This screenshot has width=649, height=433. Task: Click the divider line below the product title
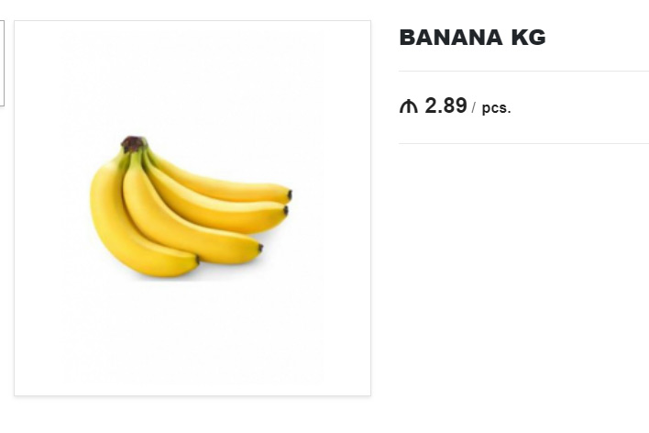[522, 71]
